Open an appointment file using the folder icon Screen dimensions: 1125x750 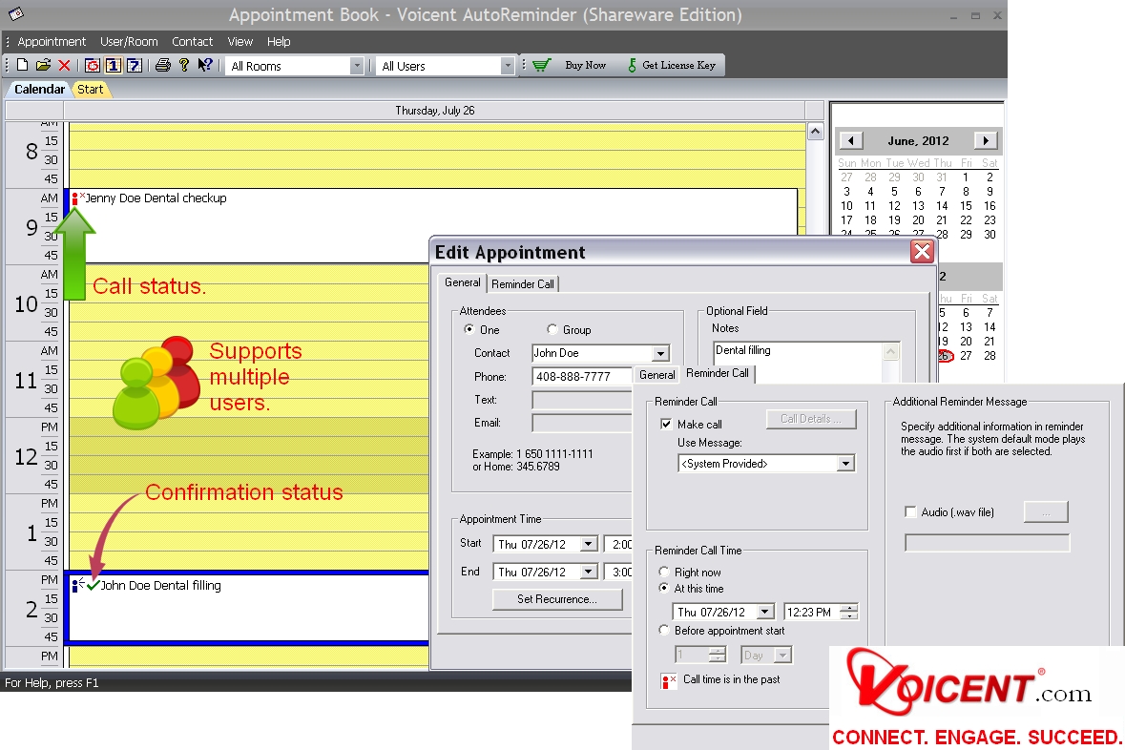pyautogui.click(x=43, y=64)
